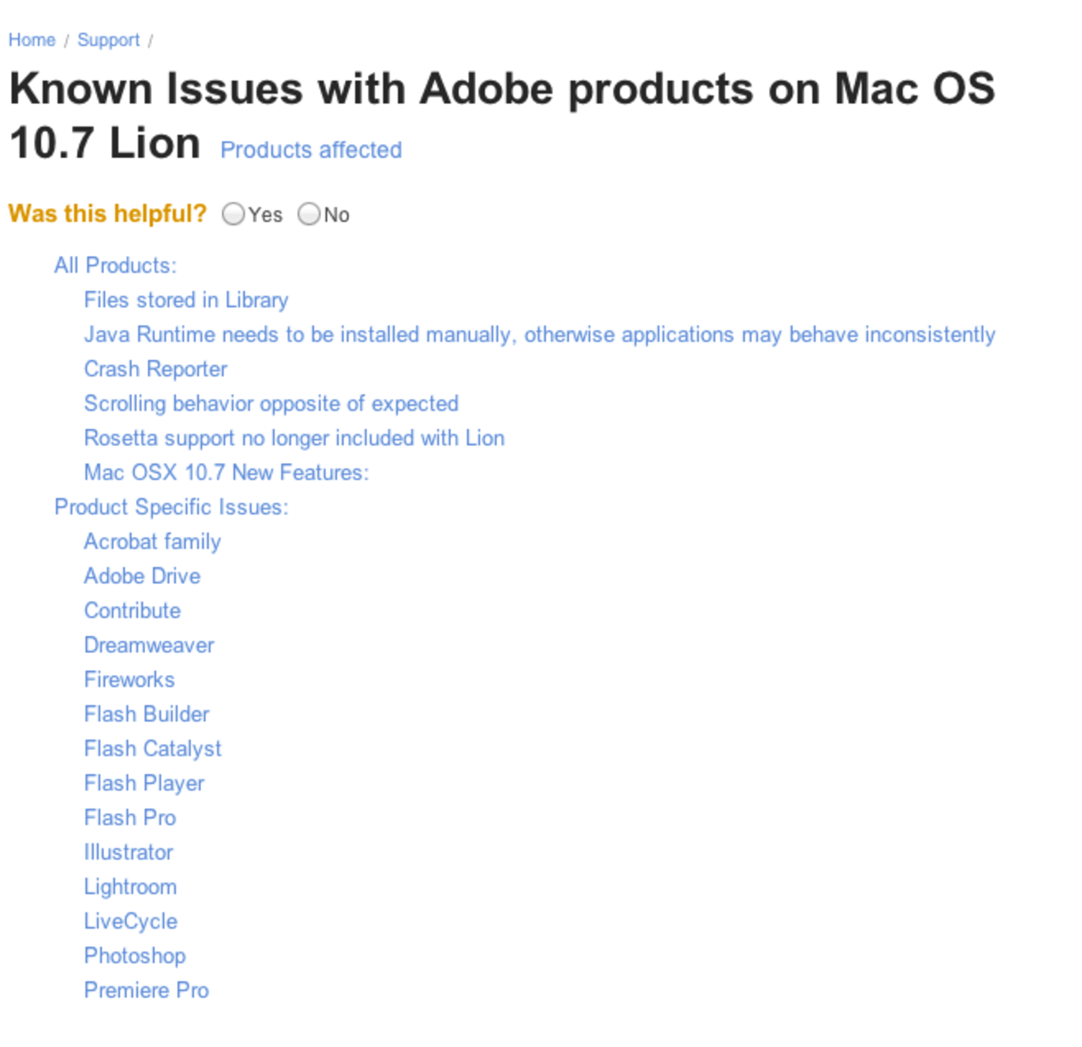Image resolution: width=1082 pixels, height=1047 pixels.
Task: View Dreamweaver known issues
Action: click(149, 646)
